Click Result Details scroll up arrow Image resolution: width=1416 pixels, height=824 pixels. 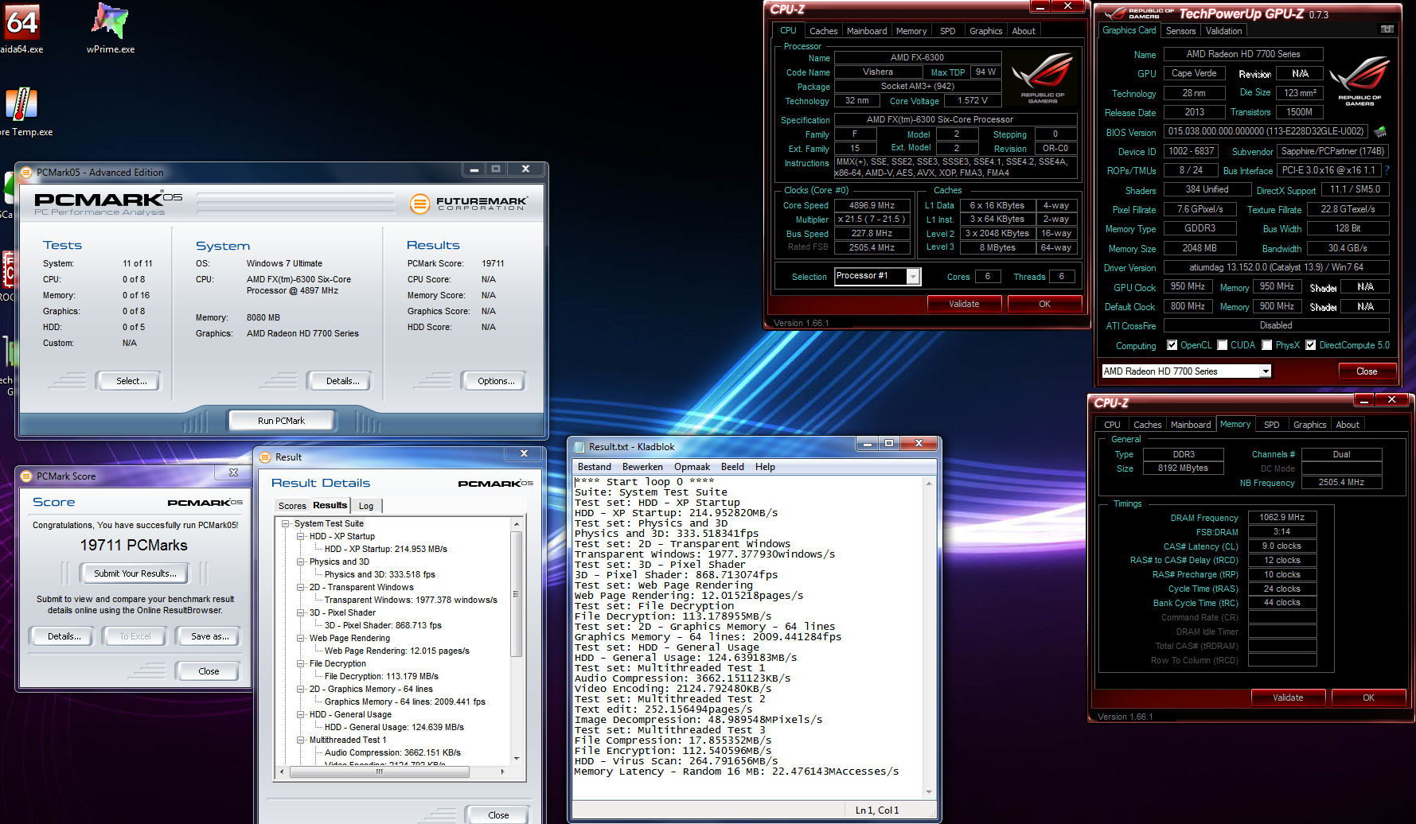516,524
